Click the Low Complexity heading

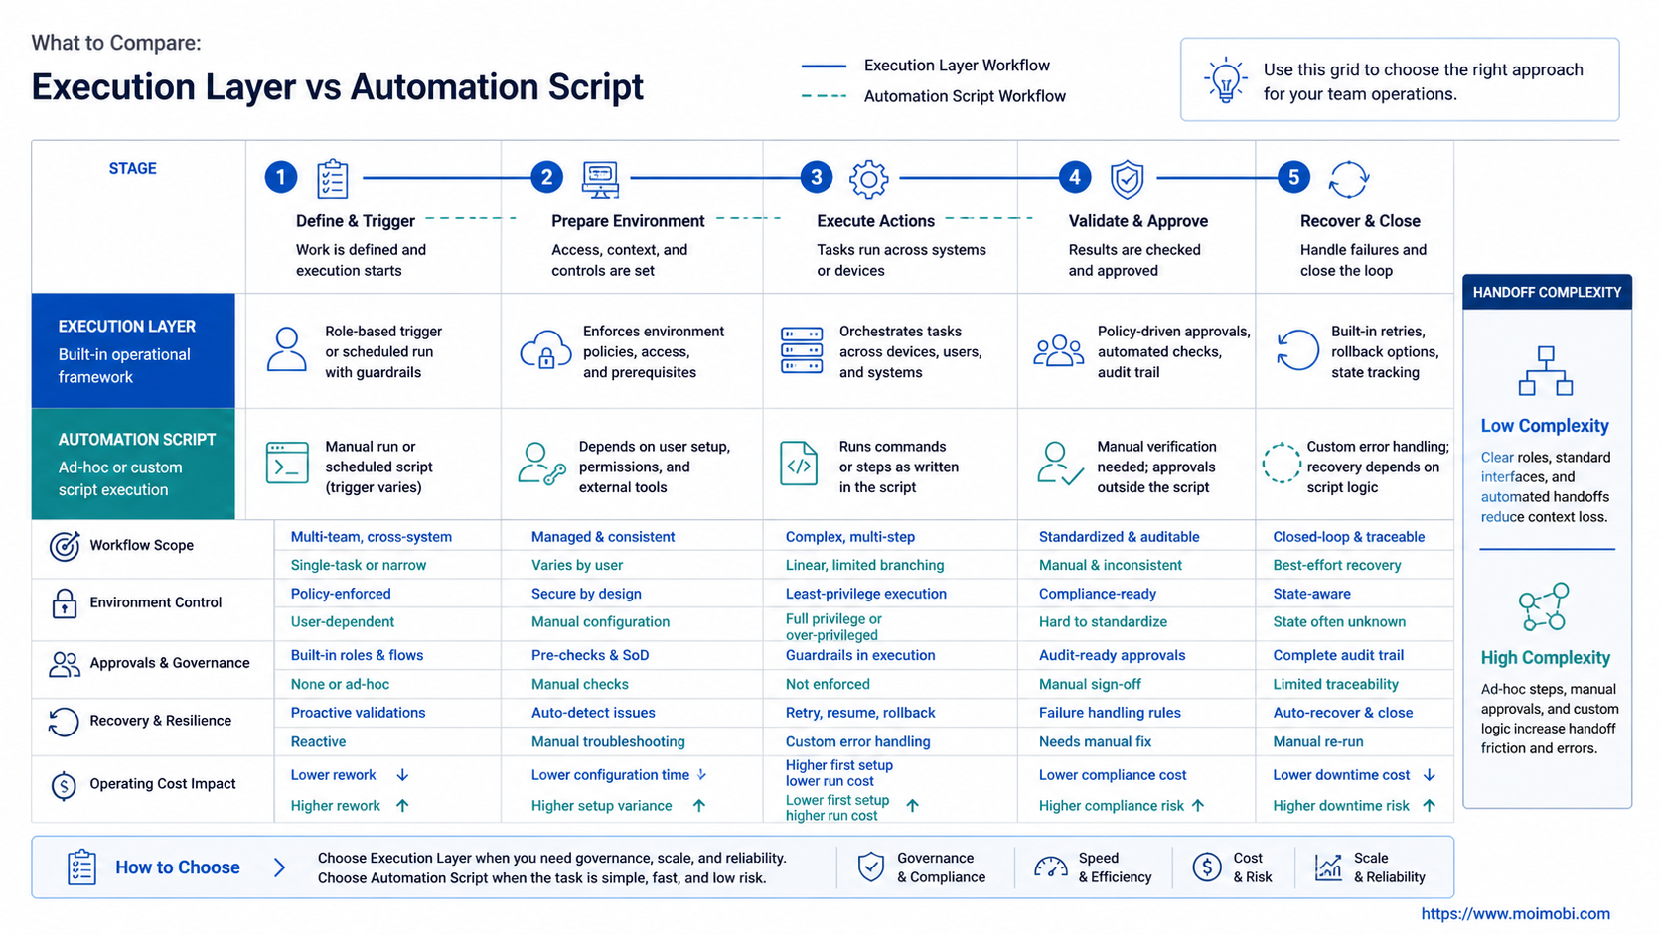1545,426
